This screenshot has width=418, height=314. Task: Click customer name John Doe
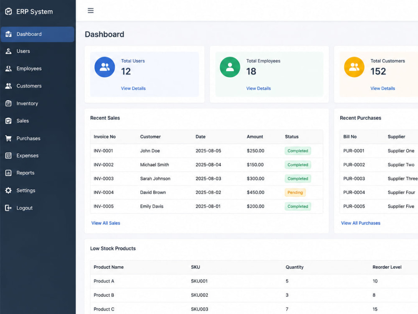pyautogui.click(x=150, y=151)
